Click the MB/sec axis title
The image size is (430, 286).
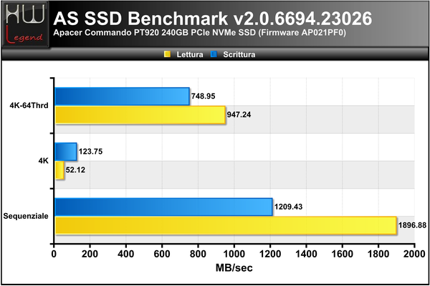click(234, 267)
